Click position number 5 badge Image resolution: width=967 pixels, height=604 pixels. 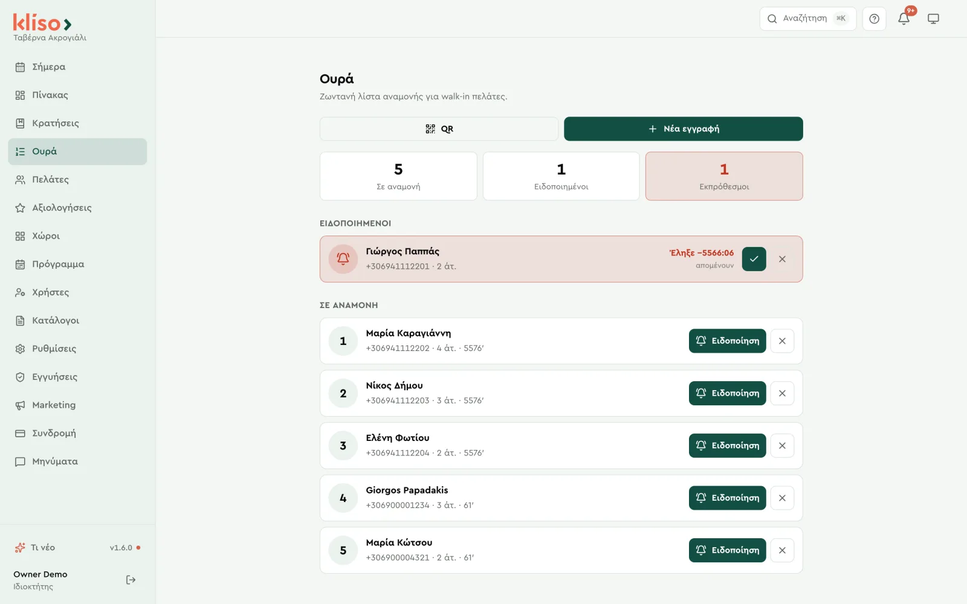[x=343, y=550]
